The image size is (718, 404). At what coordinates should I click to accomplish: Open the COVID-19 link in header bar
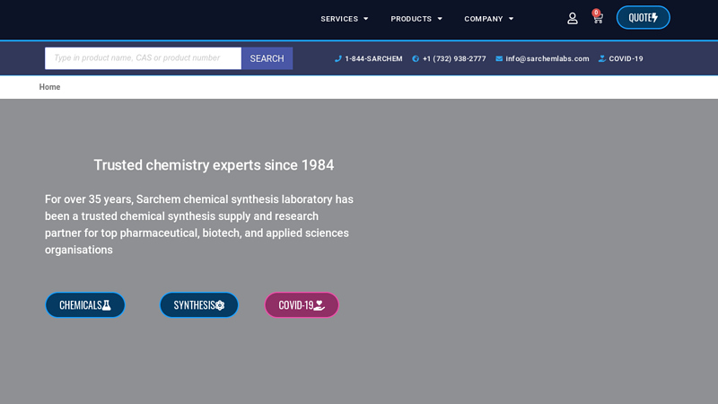(626, 58)
